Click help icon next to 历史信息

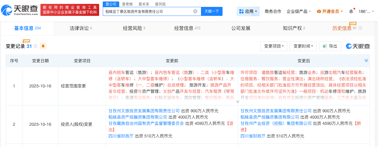coord(360,28)
